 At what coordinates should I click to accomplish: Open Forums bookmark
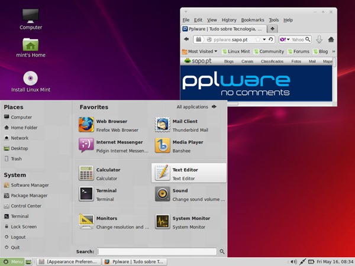tap(298, 51)
